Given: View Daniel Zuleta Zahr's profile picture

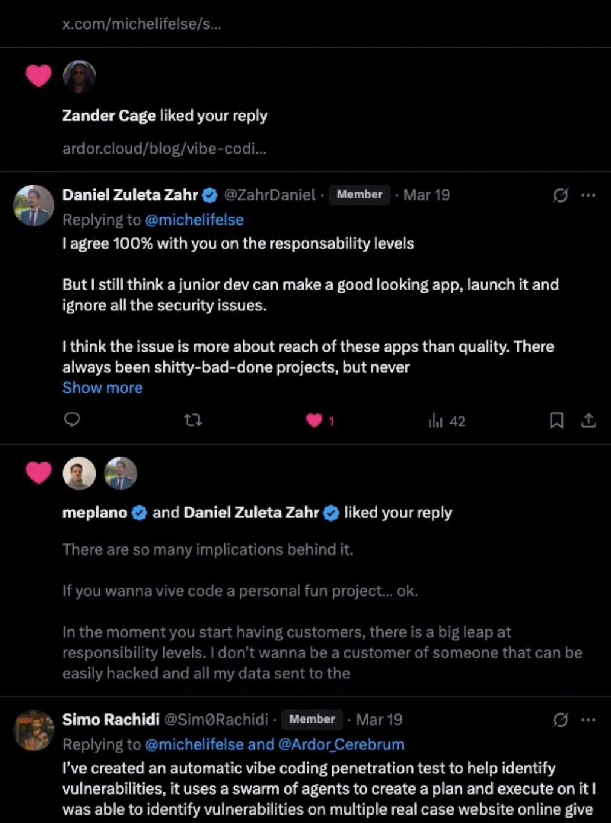Looking at the screenshot, I should pyautogui.click(x=34, y=206).
